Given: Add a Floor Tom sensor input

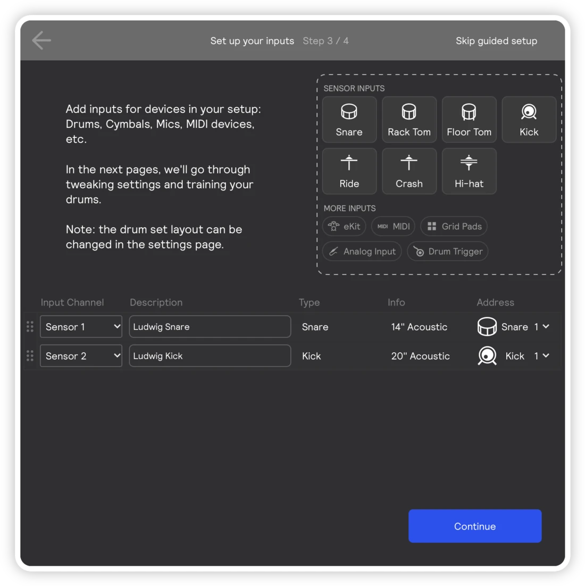Looking at the screenshot, I should pos(469,120).
